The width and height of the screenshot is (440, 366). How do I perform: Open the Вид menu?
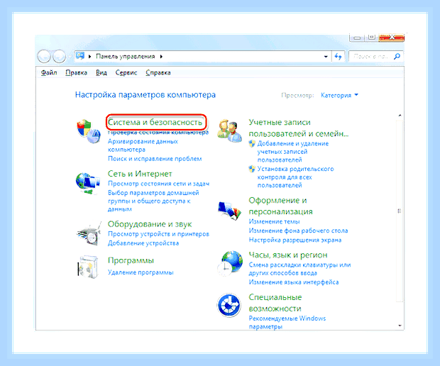(101, 72)
